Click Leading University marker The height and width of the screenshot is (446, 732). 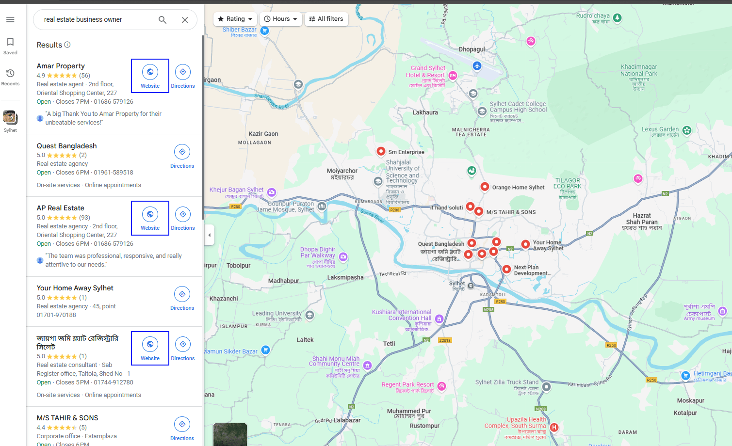coord(309,315)
